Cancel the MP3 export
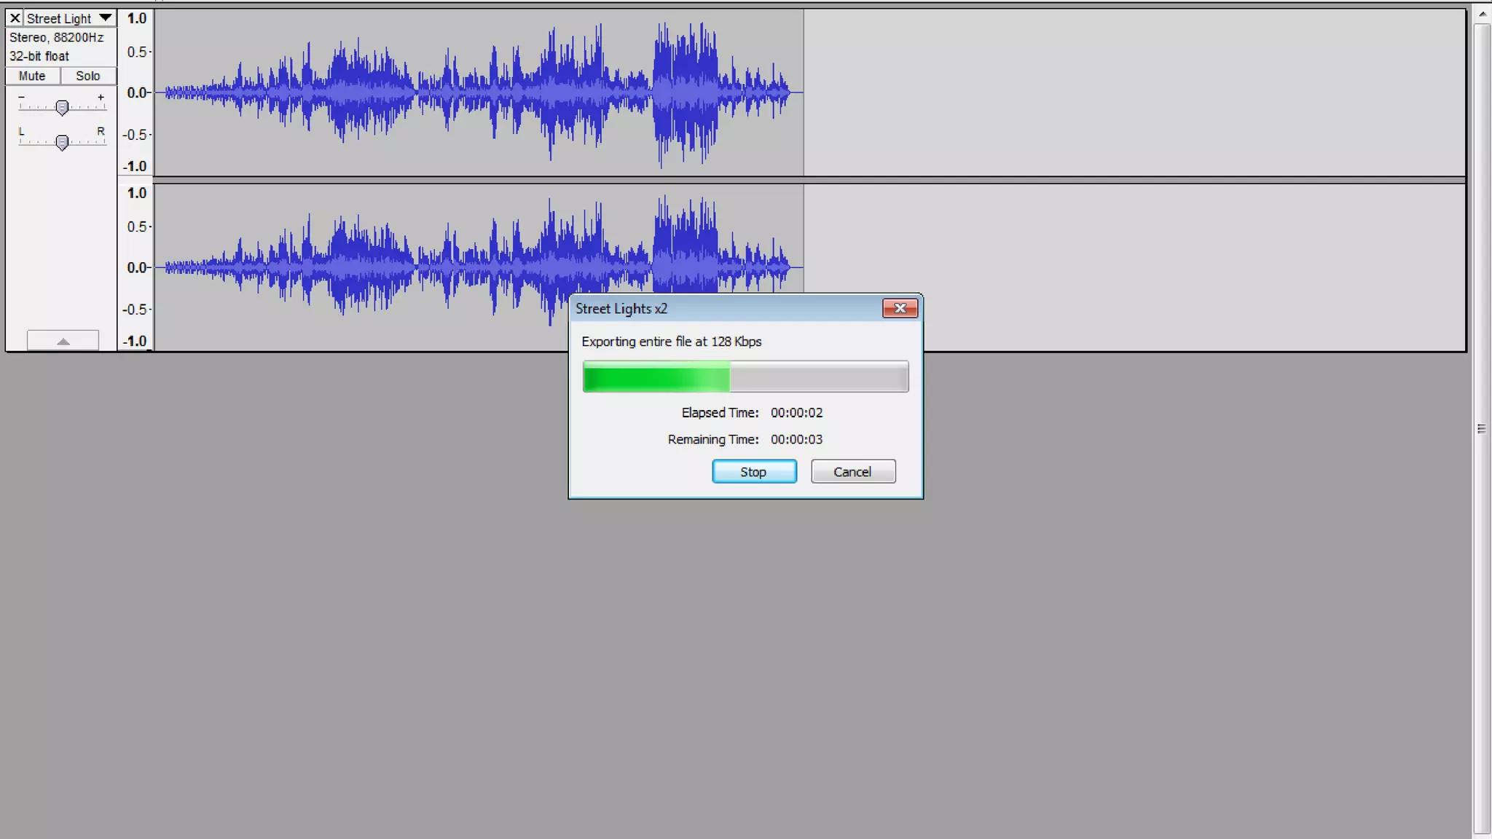 point(853,472)
